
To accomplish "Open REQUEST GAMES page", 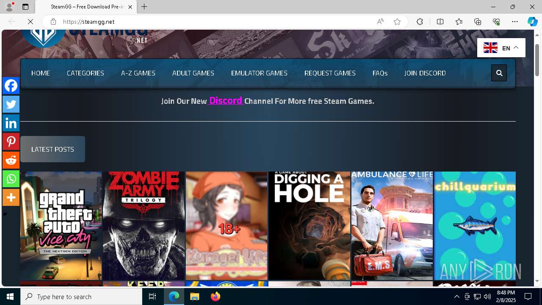I will (330, 73).
